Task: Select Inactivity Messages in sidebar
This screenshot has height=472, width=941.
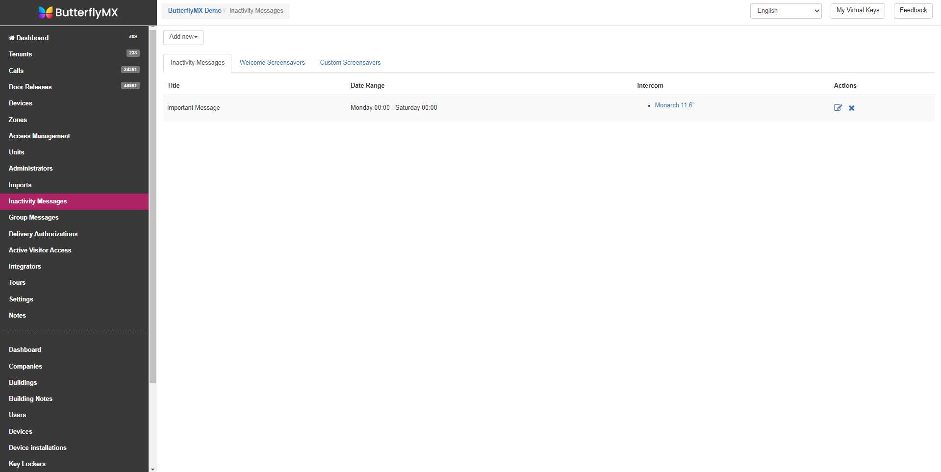Action: [x=74, y=201]
